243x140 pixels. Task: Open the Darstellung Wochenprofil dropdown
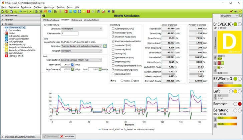pyautogui.click(x=81, y=29)
